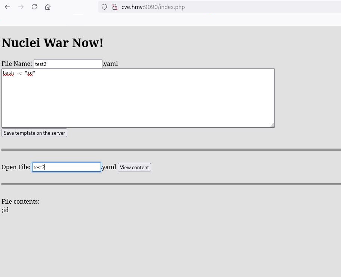Image resolution: width=341 pixels, height=277 pixels.
Task: Click the browser Forward arrow
Action: pos(21,7)
